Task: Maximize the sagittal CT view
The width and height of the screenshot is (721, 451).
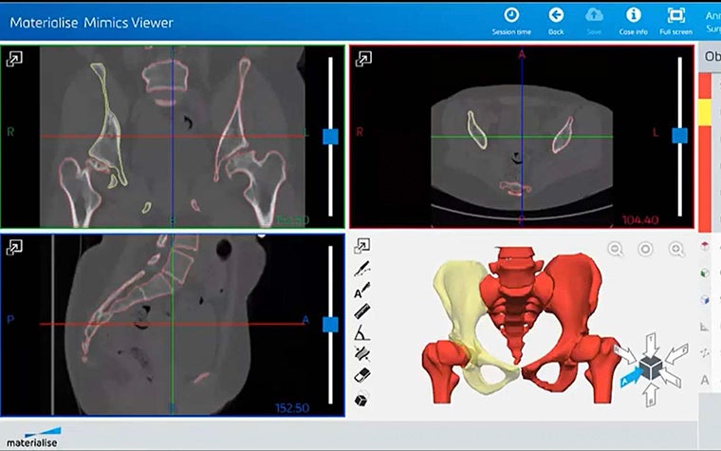Action: [x=14, y=247]
